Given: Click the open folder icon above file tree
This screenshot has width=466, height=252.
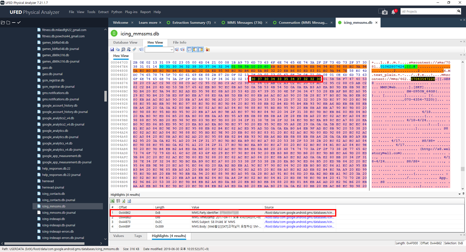Looking at the screenshot, I should 3,23.
